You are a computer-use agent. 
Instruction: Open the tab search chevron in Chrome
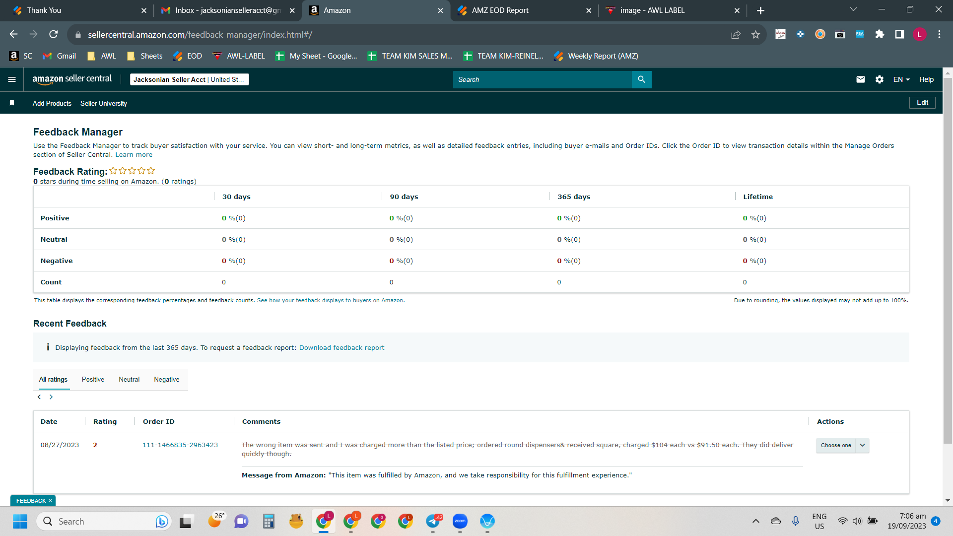point(853,10)
